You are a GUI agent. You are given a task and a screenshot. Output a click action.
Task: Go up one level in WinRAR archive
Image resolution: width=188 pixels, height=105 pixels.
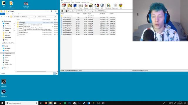pos(62,11)
